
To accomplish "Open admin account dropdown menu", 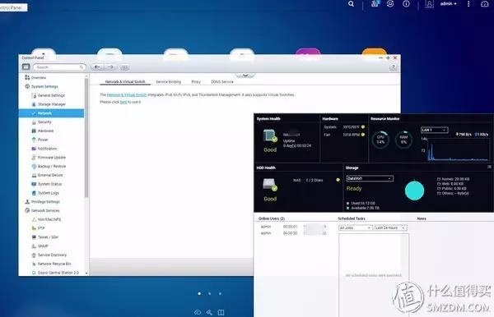I will pyautogui.click(x=449, y=4).
